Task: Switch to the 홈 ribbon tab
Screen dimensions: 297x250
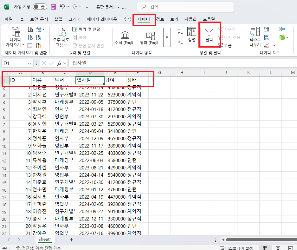Action: coord(21,19)
